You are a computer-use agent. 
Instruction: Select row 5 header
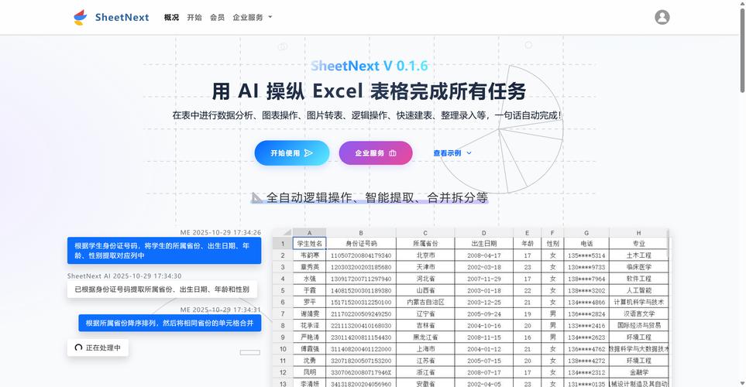[283, 290]
